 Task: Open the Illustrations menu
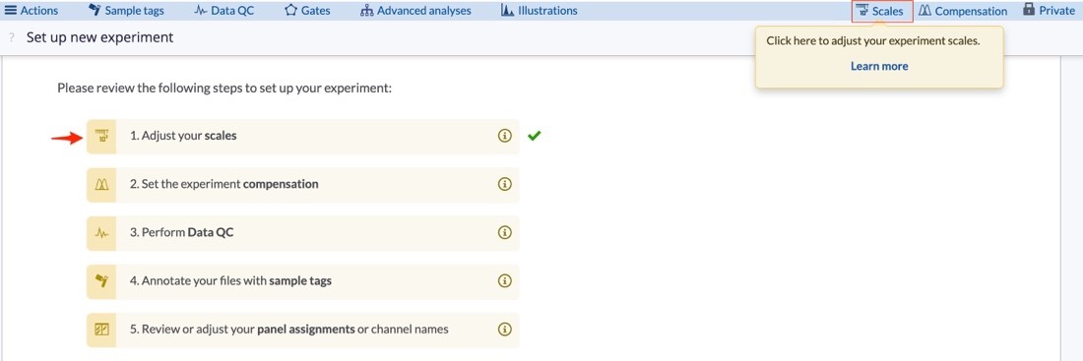pos(539,11)
